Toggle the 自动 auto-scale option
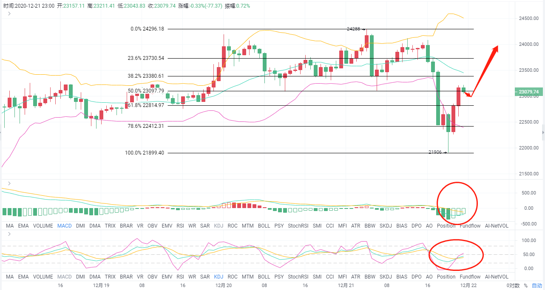Screen dimensions: 545x290 [537, 286]
